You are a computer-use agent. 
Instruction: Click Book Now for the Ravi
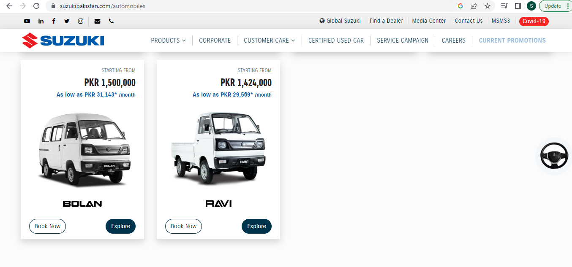[x=183, y=226]
